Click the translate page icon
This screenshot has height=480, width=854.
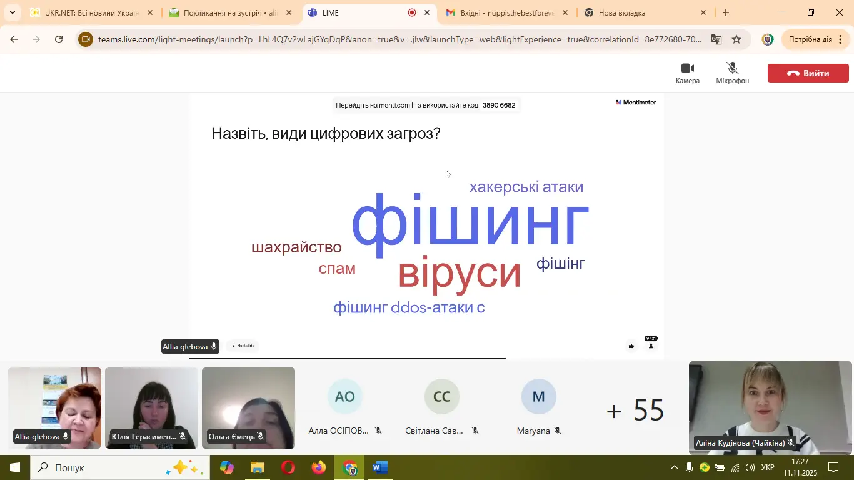click(716, 39)
